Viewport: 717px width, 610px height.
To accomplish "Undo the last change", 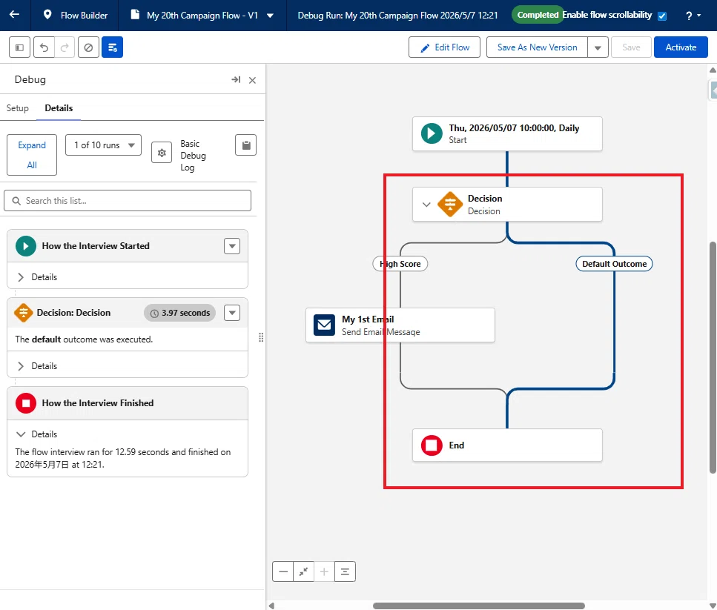I will 44,47.
